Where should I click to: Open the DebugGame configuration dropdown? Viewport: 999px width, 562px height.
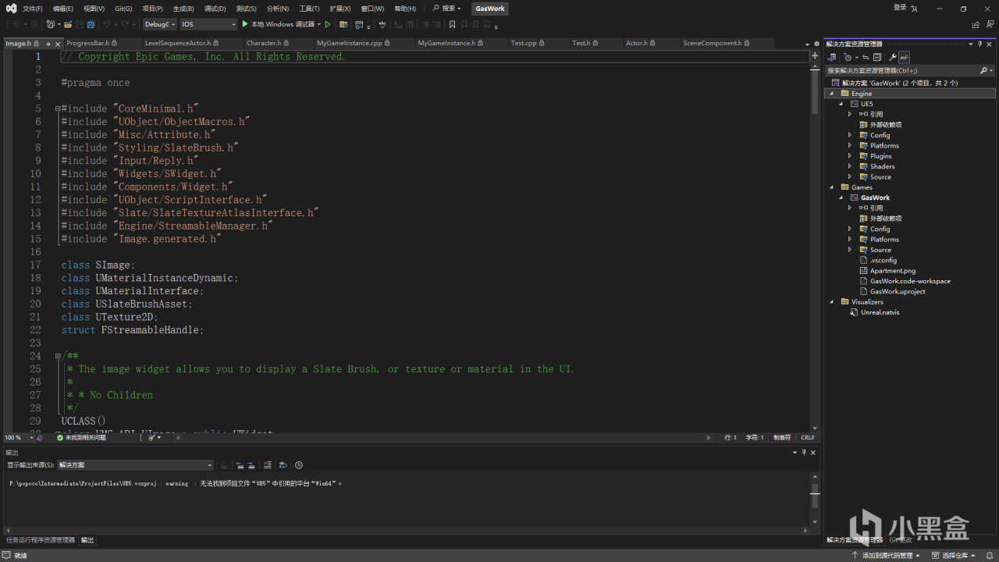click(x=159, y=24)
